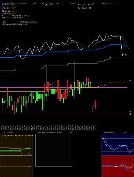
Task: Click 'ADX signal: SELL Slowing @ 0%' text
Action: [14, 24]
